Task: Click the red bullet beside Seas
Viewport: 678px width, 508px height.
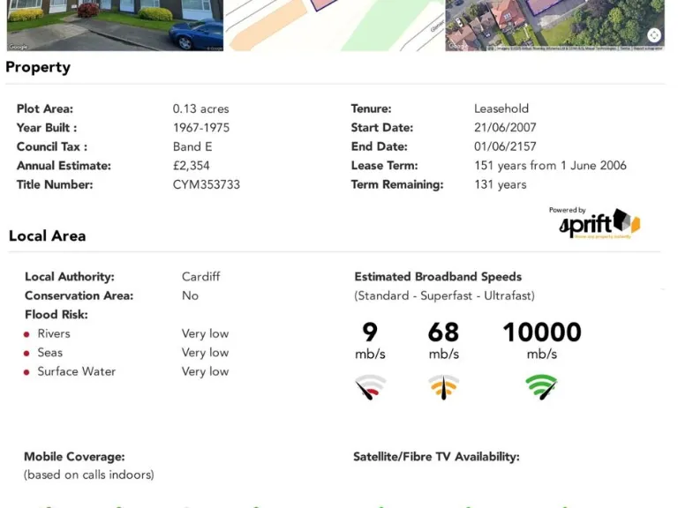Action: click(x=27, y=353)
